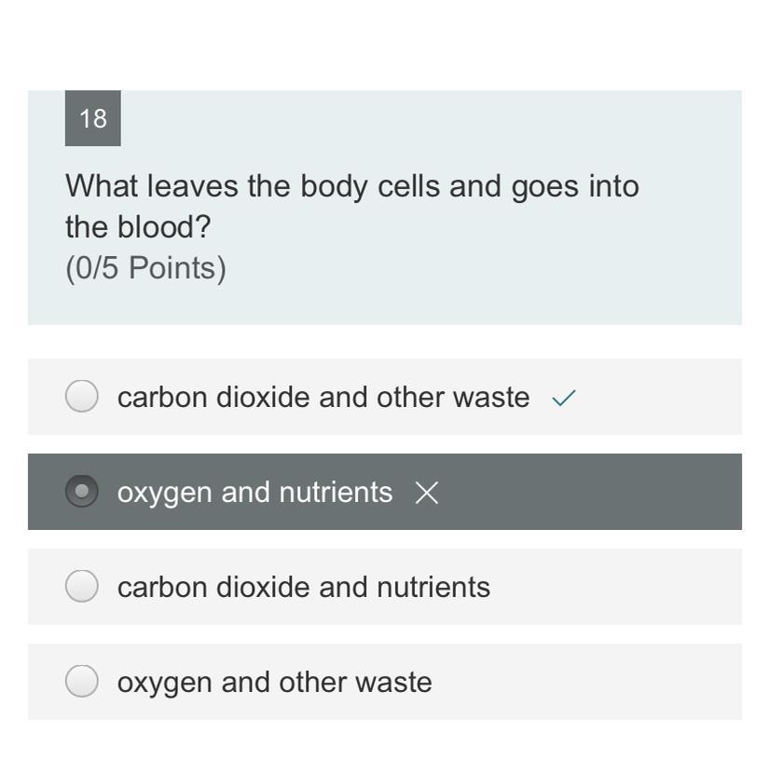Viewport: 770px width, 773px height.
Task: Click empty right side of 'carbon dioxide and other waste' row
Action: (662, 397)
